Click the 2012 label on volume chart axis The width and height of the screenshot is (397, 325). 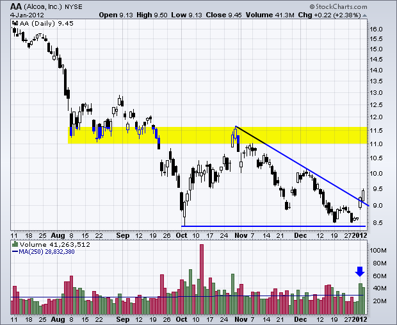[x=359, y=319]
